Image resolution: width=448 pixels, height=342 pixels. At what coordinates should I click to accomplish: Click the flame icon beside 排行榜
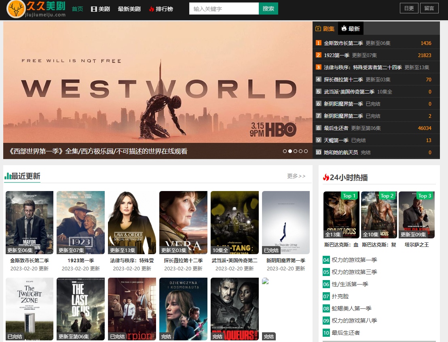151,8
